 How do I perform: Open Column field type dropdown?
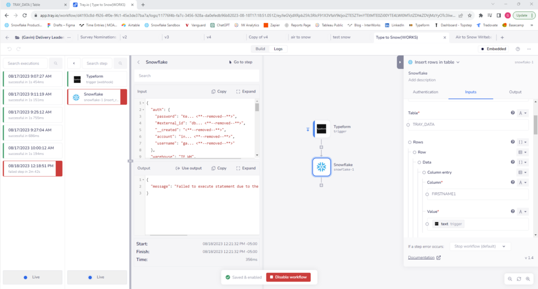pyautogui.click(x=523, y=183)
